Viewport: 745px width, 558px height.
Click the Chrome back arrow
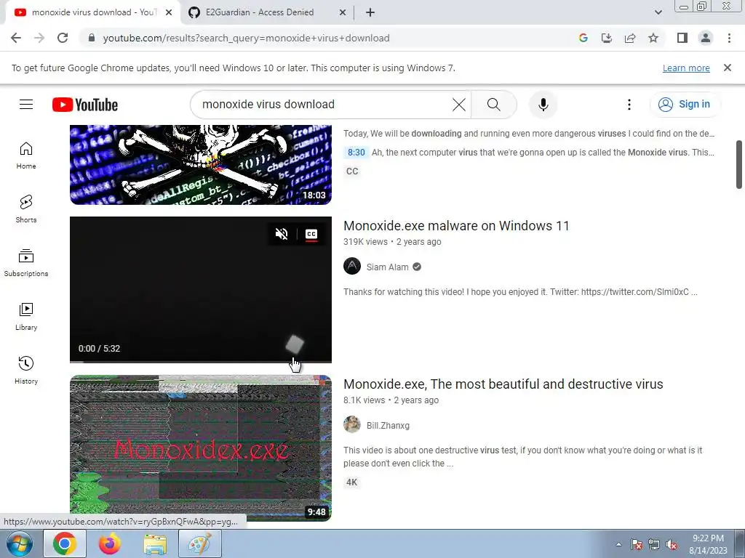(x=16, y=38)
